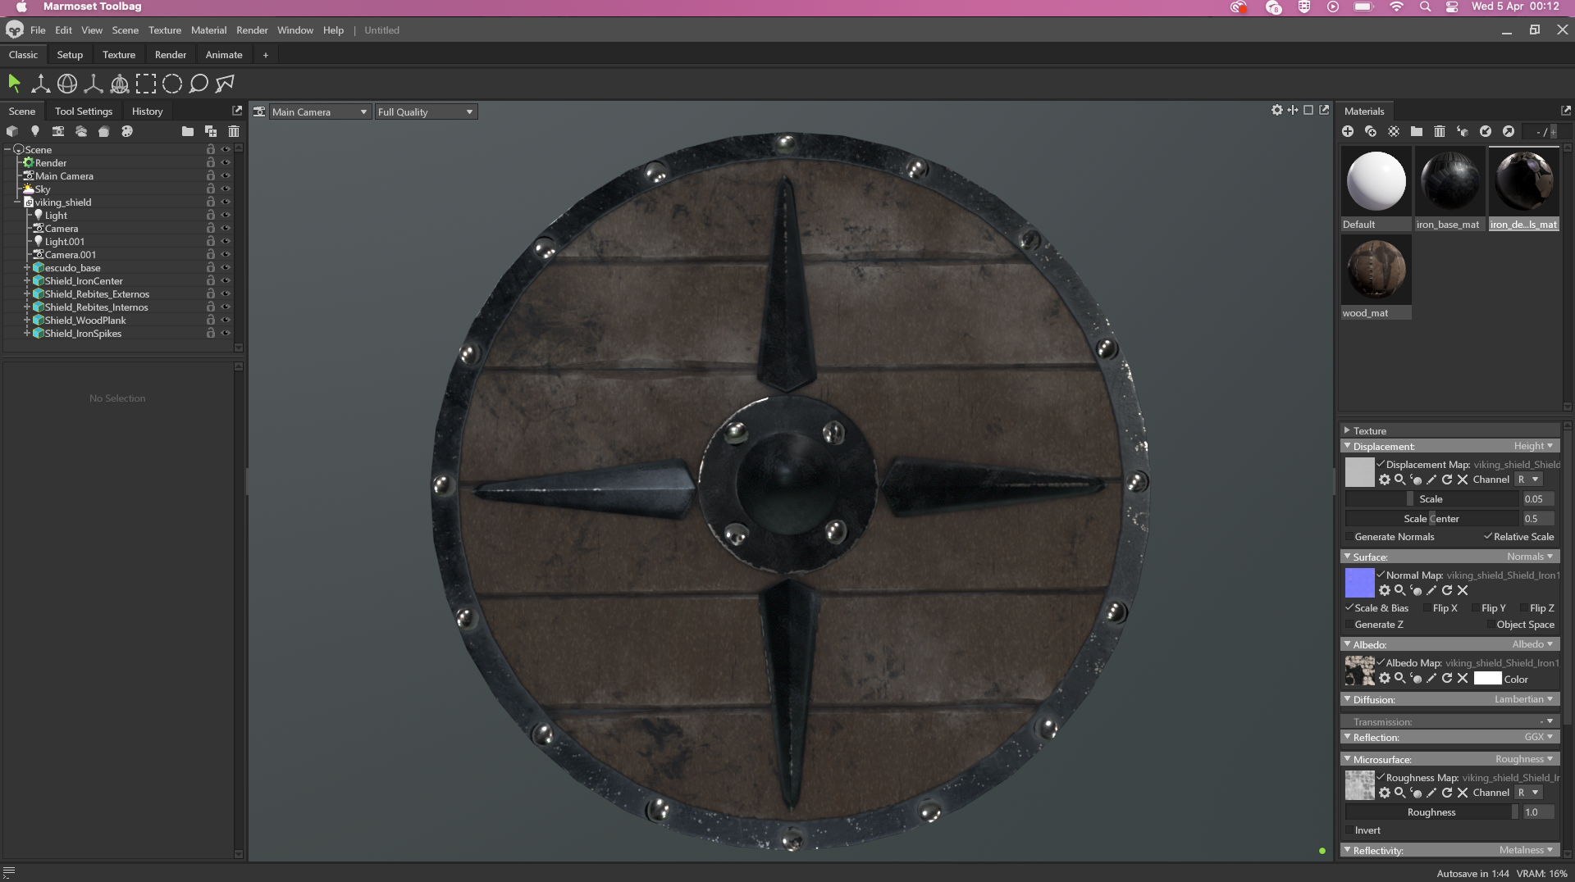Export material with up-right arrow icon
Screen dimensions: 1575x882
pos(1509,131)
